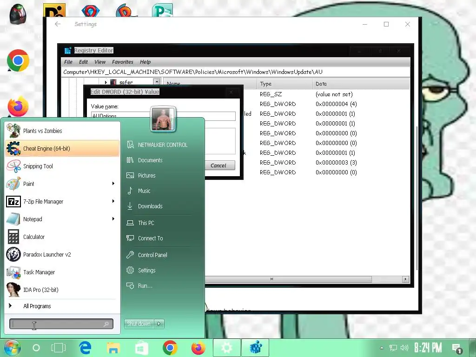Open Registry Editor View menu
476x357 pixels.
pyautogui.click(x=100, y=62)
